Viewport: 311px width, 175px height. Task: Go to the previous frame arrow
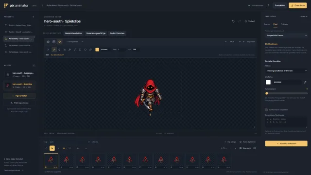coord(46,148)
